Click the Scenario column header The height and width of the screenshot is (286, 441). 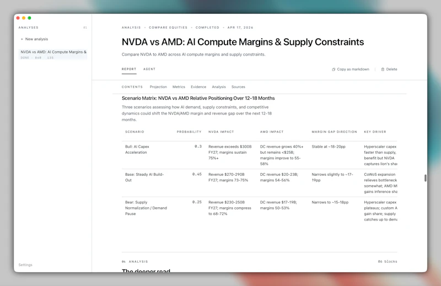click(x=135, y=132)
